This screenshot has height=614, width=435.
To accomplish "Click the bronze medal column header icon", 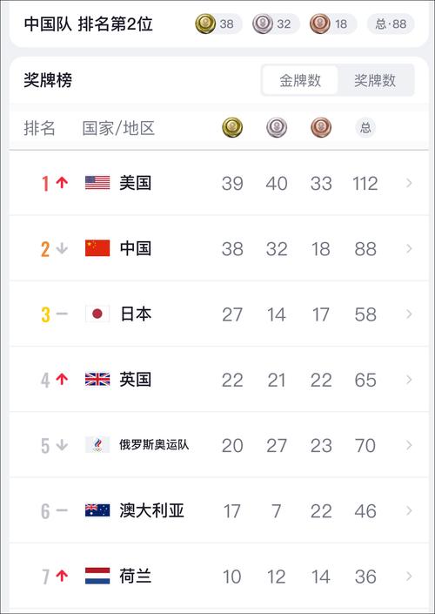I will [321, 128].
